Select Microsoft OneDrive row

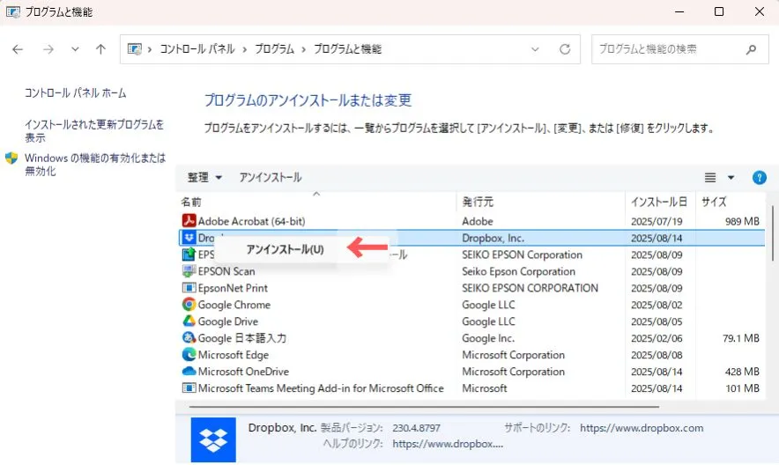[471, 371]
